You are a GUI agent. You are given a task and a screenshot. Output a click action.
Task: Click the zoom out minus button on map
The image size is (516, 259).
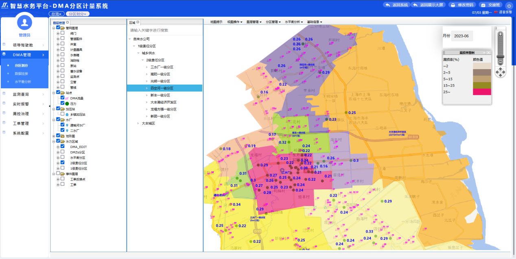500,62
